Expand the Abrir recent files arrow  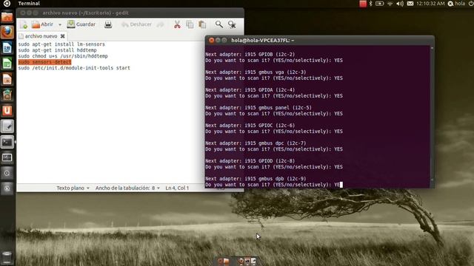coord(60,24)
